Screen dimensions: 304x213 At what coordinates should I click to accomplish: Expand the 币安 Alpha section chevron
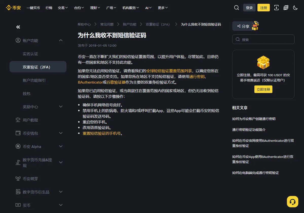click(x=61, y=146)
